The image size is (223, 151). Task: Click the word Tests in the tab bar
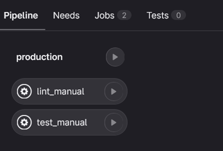pyautogui.click(x=157, y=15)
